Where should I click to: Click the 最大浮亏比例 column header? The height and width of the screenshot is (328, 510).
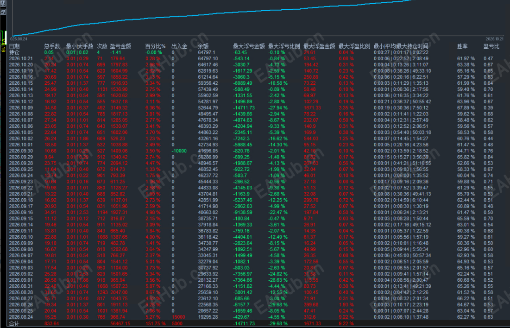pos(284,46)
